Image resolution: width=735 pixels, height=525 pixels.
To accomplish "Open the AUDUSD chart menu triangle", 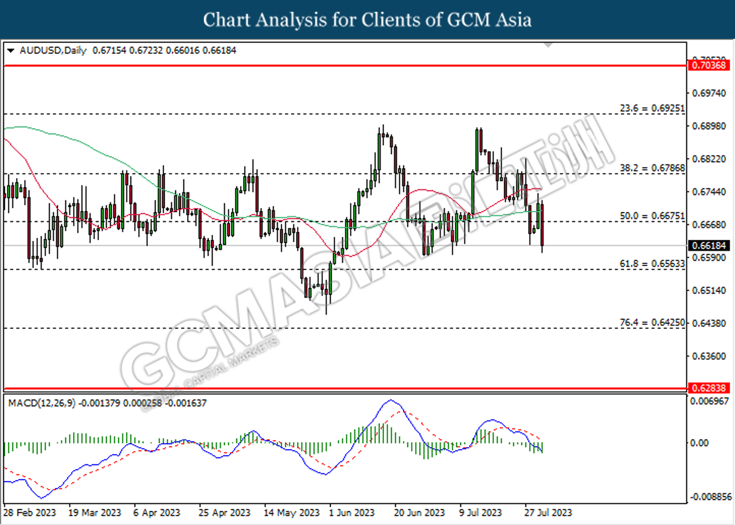I will click(x=11, y=50).
